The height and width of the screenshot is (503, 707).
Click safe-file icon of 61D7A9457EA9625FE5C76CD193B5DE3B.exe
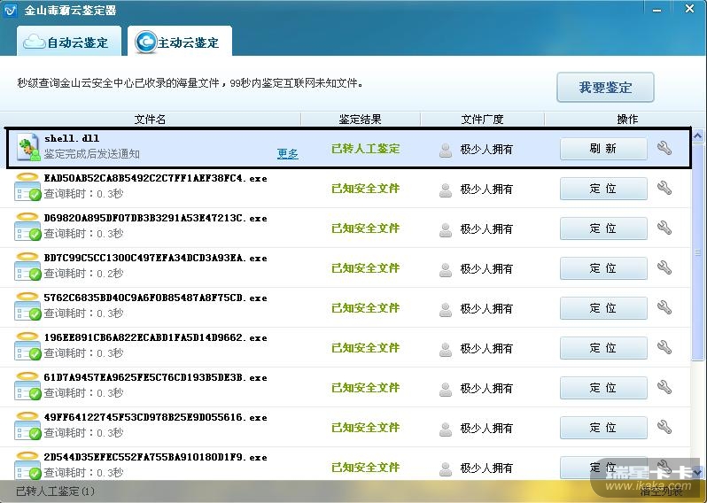point(27,386)
